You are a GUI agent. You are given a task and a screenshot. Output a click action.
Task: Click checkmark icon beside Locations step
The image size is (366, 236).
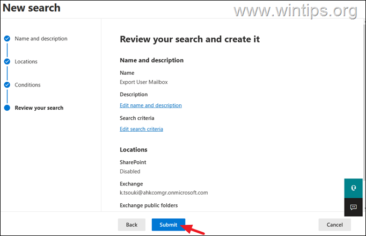point(7,61)
